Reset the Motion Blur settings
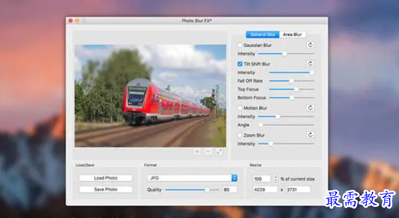 coord(310,107)
